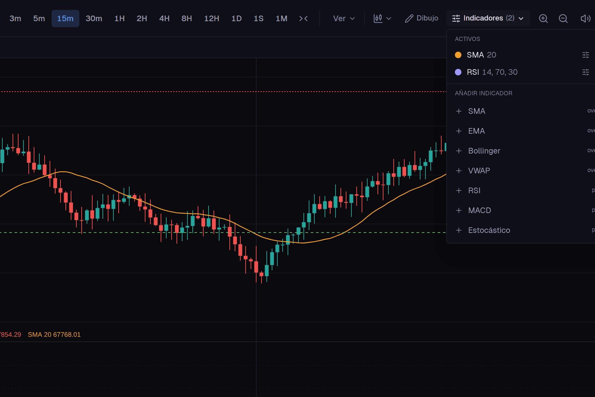Add the SMA indicator
Viewport: 595px width, 397px height.
pos(525,111)
